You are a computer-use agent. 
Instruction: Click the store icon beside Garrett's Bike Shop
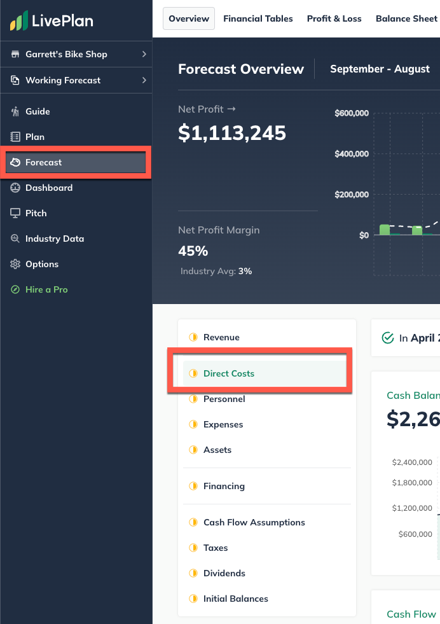tap(15, 54)
